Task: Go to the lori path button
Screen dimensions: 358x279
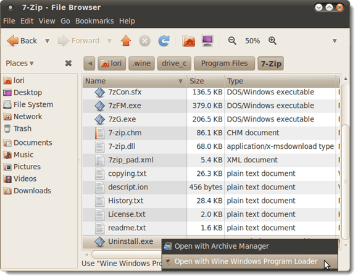Action: 112,63
